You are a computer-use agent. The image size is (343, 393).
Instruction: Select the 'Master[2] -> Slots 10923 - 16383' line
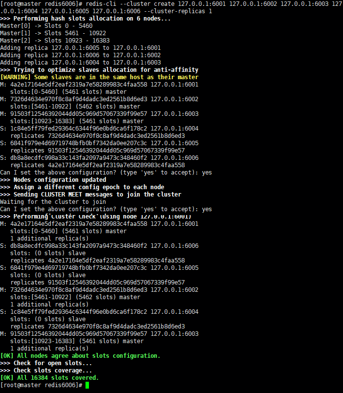click(55, 41)
